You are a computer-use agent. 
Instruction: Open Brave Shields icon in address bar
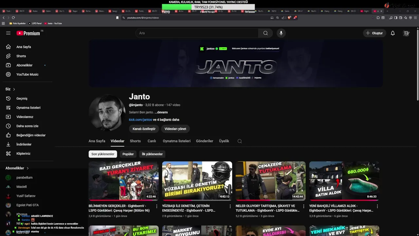click(x=289, y=18)
